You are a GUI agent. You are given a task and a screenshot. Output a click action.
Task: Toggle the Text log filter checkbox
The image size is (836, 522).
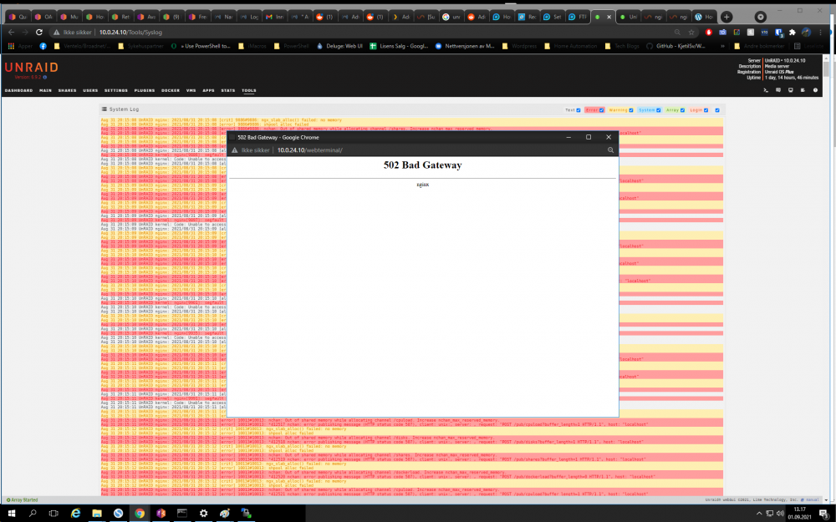pyautogui.click(x=578, y=110)
